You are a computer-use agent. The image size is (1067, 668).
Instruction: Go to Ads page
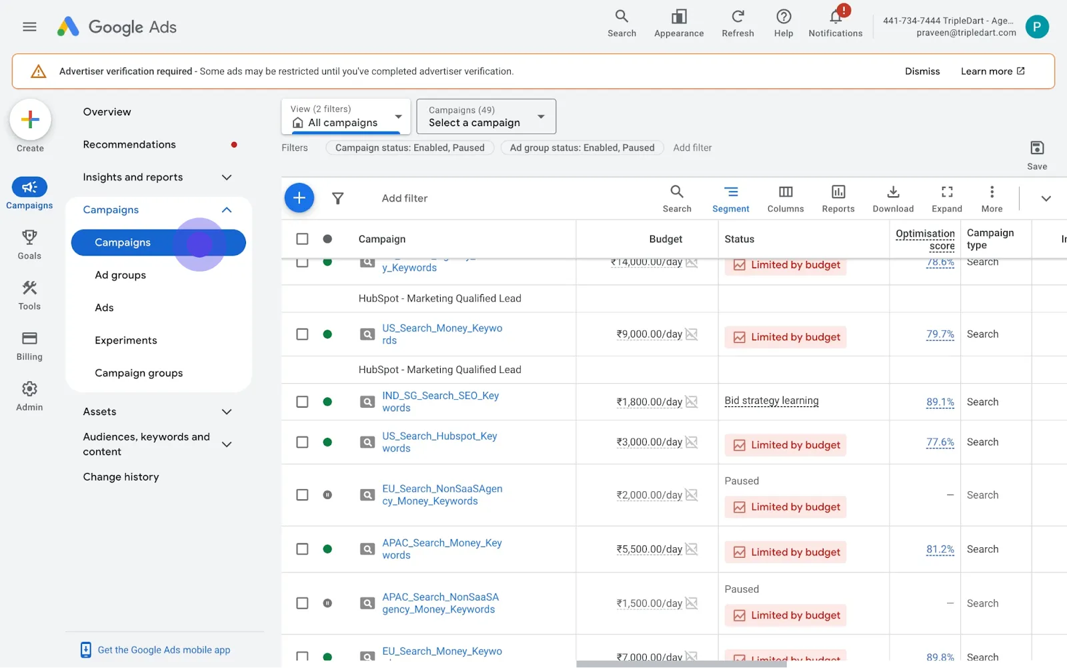(104, 308)
